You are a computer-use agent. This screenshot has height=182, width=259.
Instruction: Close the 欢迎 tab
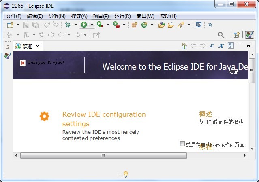[38, 47]
